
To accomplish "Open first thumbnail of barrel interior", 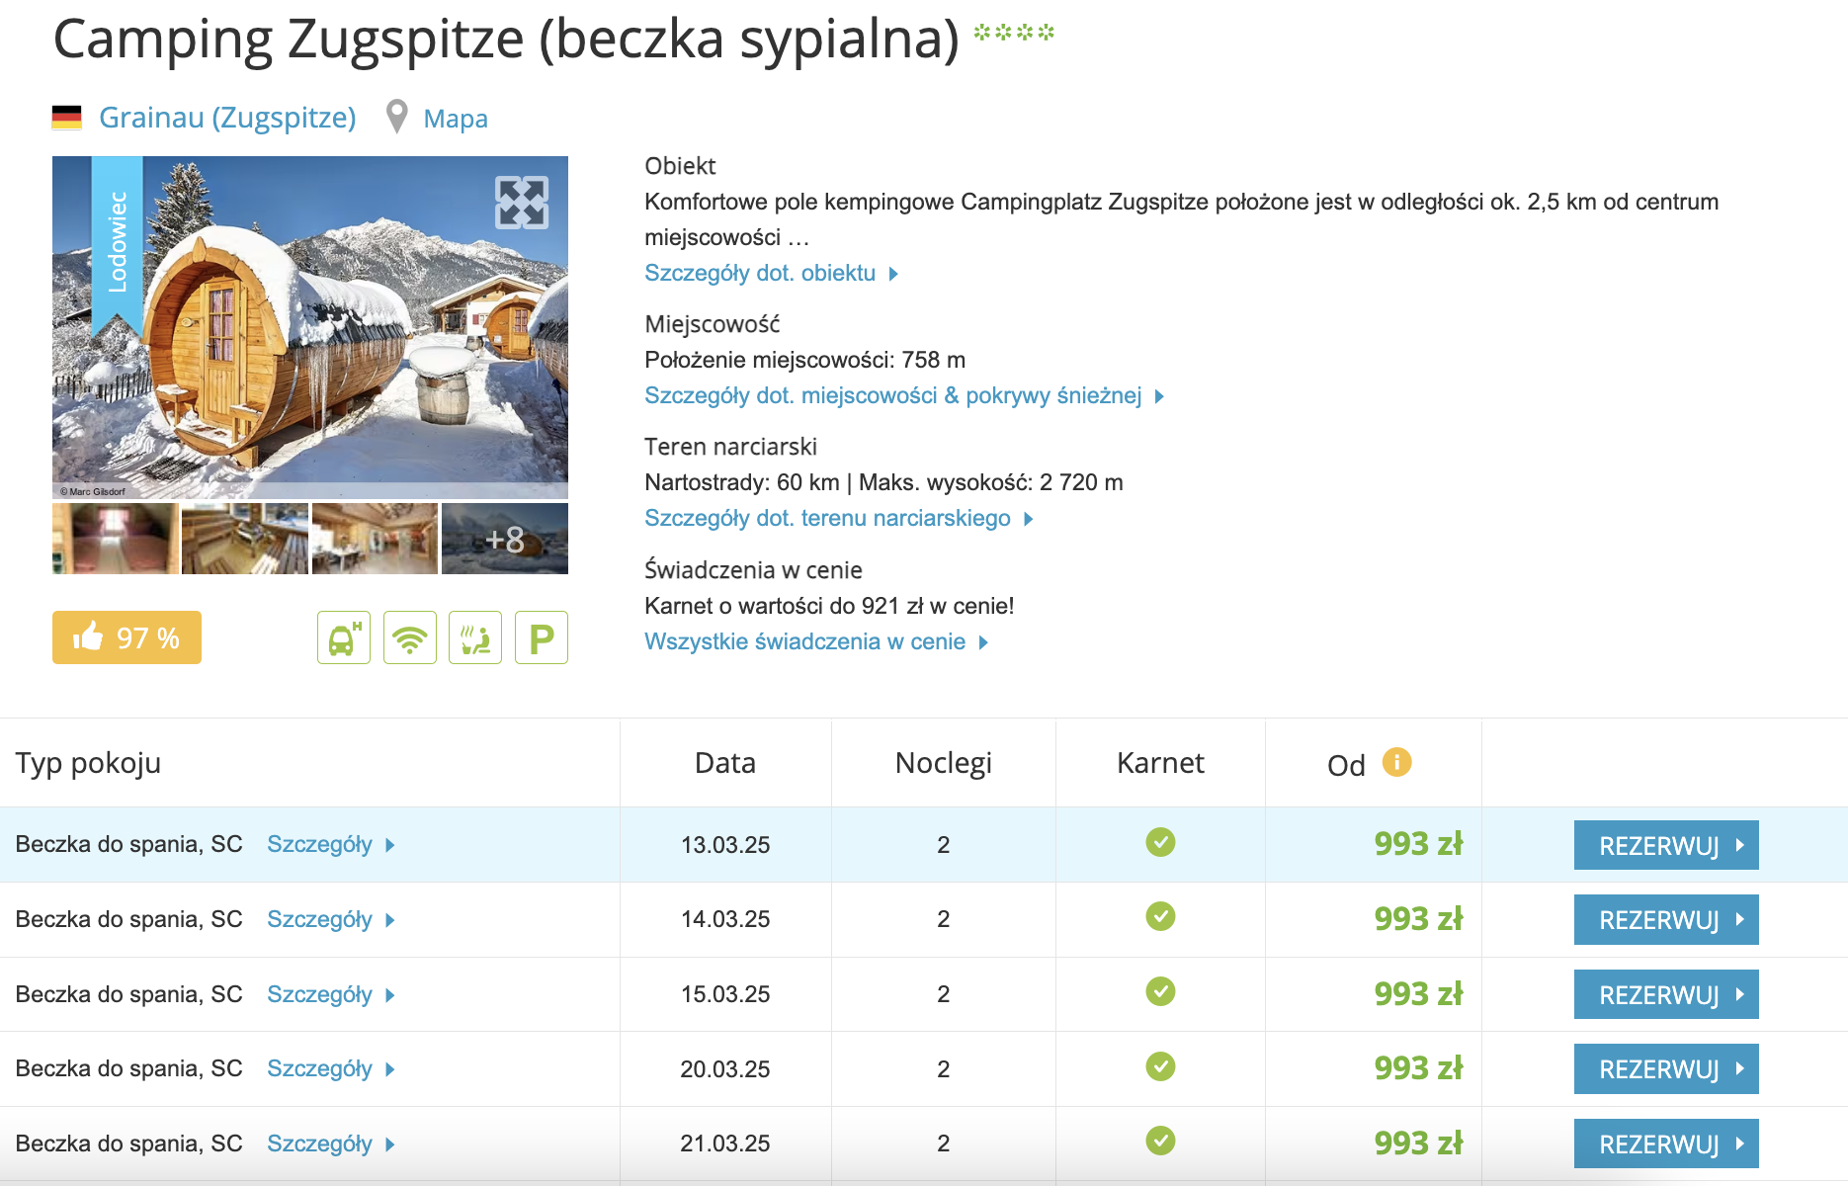I will coord(116,539).
